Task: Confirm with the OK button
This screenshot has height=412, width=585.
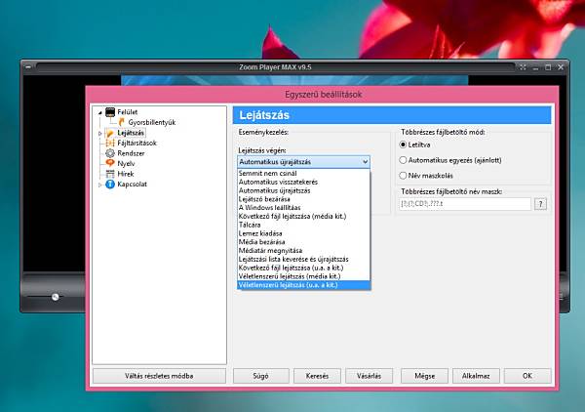Action: [527, 376]
